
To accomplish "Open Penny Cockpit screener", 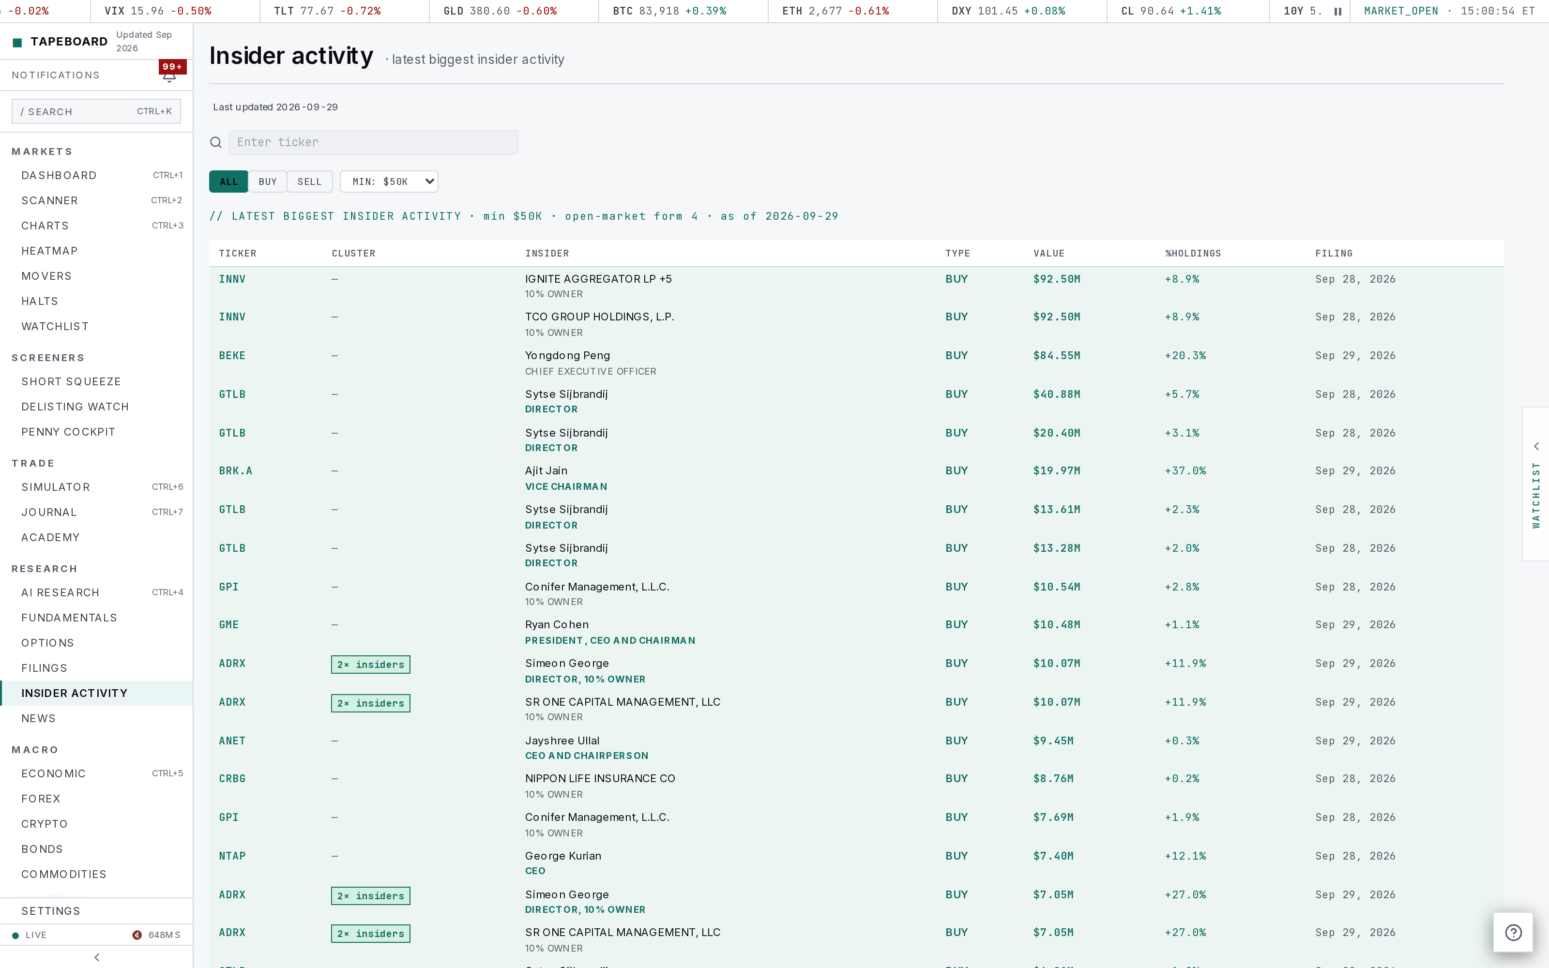I will [96, 432].
